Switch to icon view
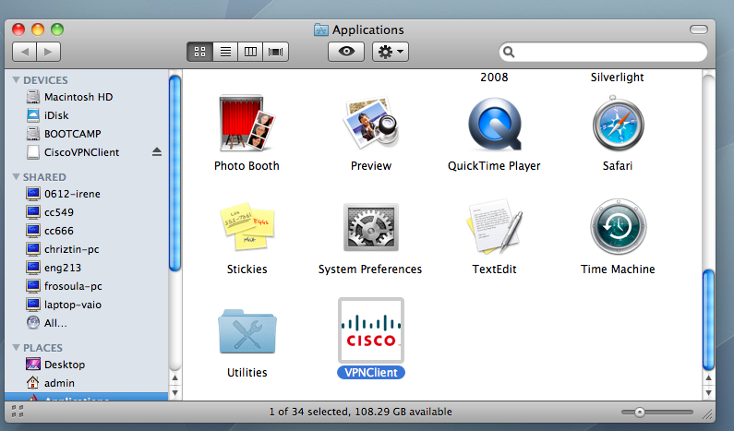The height and width of the screenshot is (431, 734). click(199, 52)
